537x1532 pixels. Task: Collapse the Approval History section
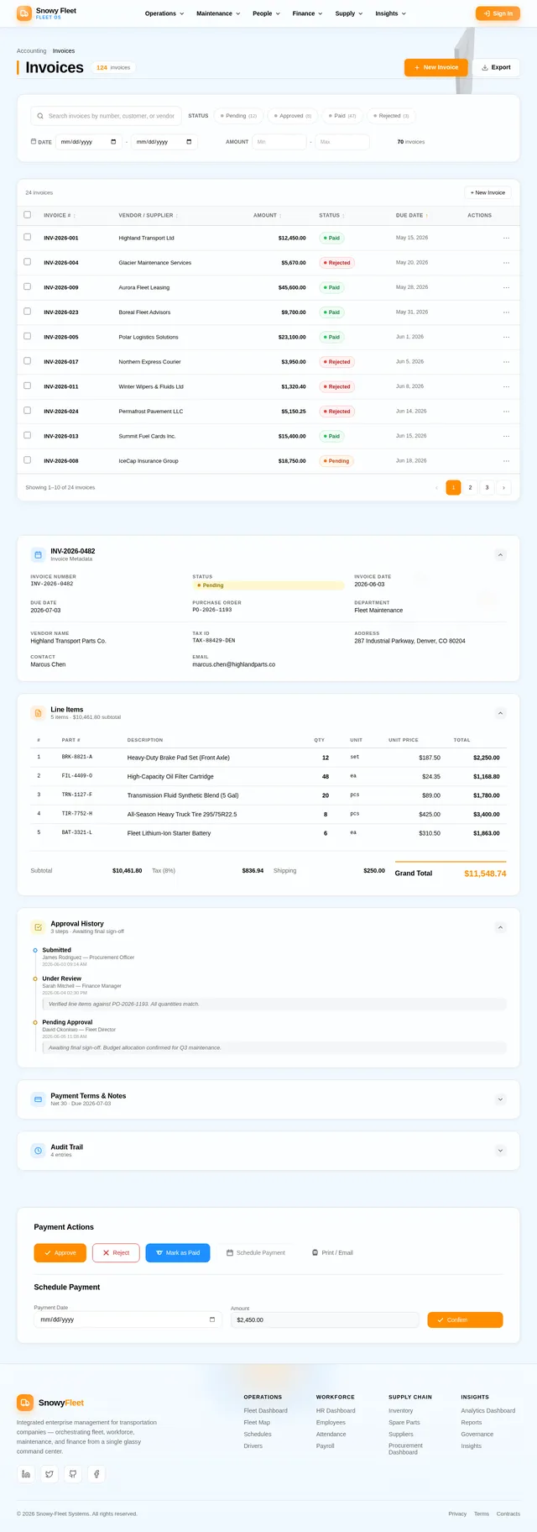500,927
